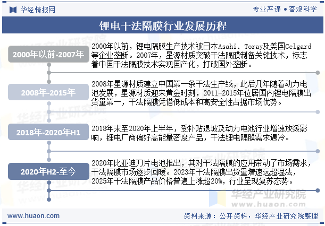Click the line 响，锂电厂商偏好高能量密度产品

click(190, 137)
